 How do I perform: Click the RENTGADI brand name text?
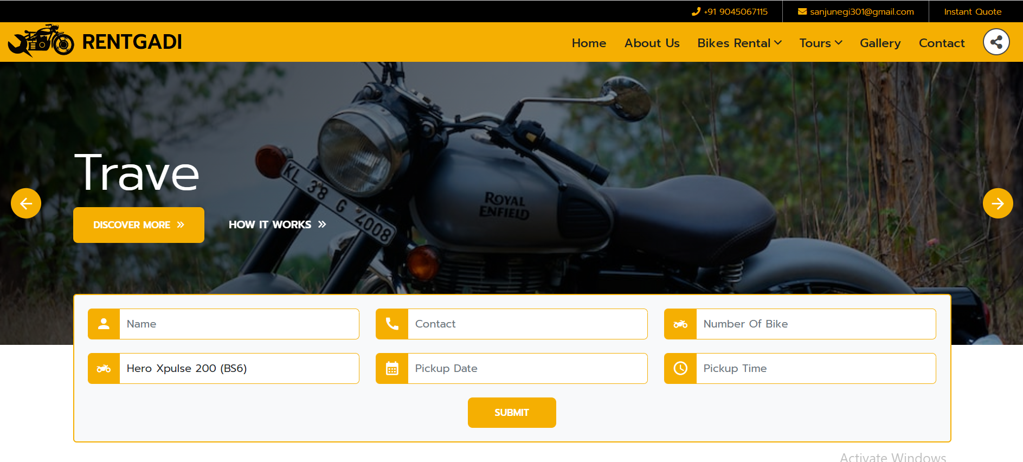tap(132, 42)
